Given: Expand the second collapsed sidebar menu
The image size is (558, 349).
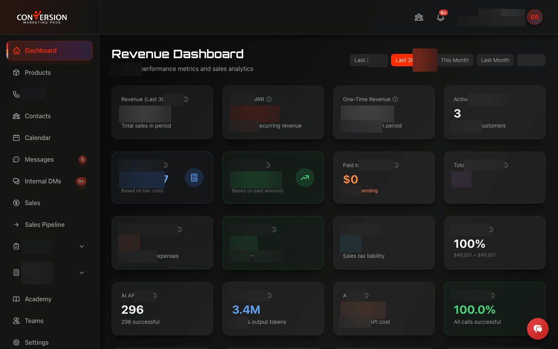Looking at the screenshot, I should (81, 273).
